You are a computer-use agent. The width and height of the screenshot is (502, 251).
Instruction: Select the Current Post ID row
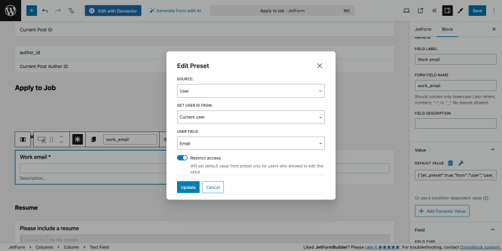(x=205, y=30)
